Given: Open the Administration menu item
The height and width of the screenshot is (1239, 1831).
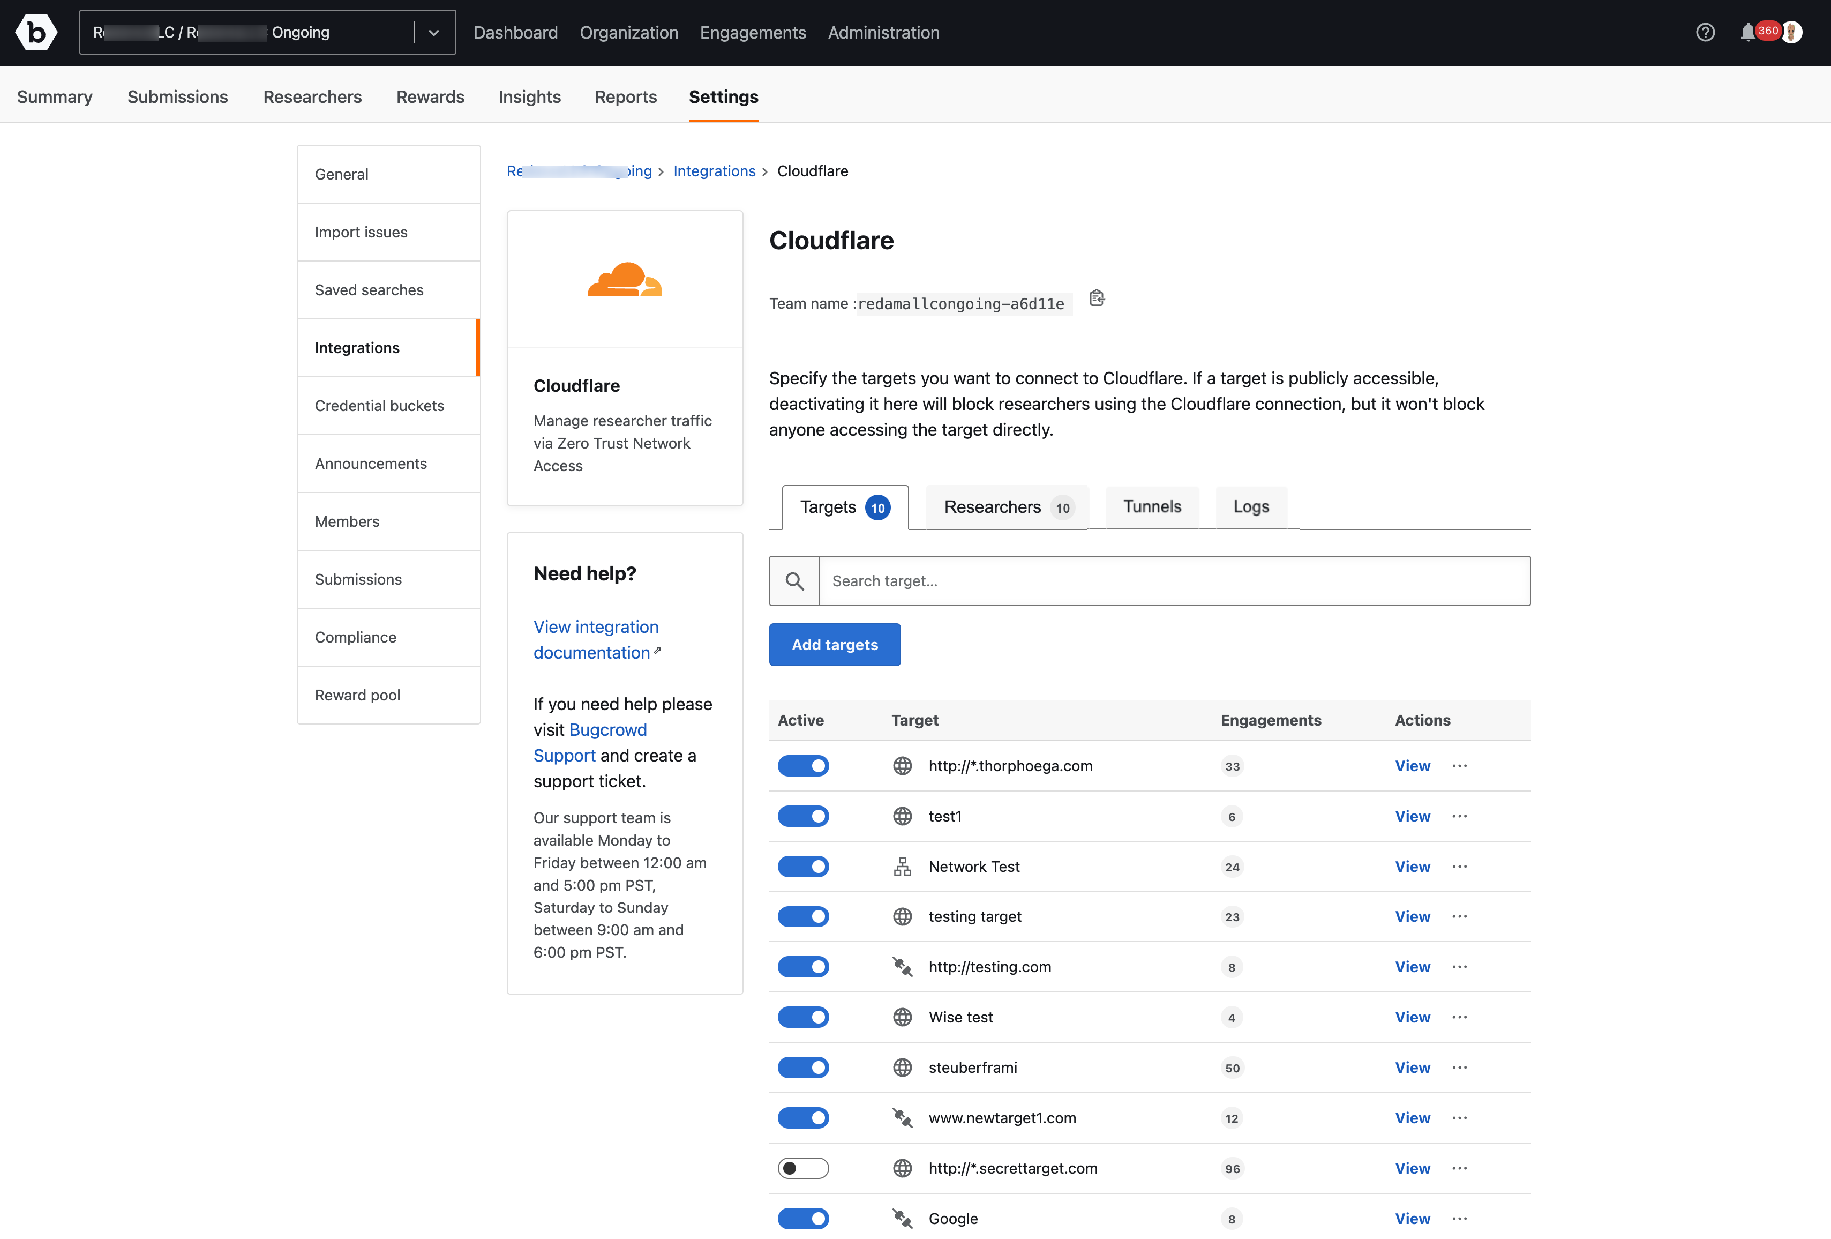Looking at the screenshot, I should 883,32.
